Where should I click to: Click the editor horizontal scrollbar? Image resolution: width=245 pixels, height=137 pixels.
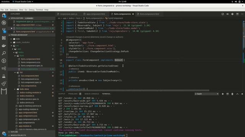[137, 90]
